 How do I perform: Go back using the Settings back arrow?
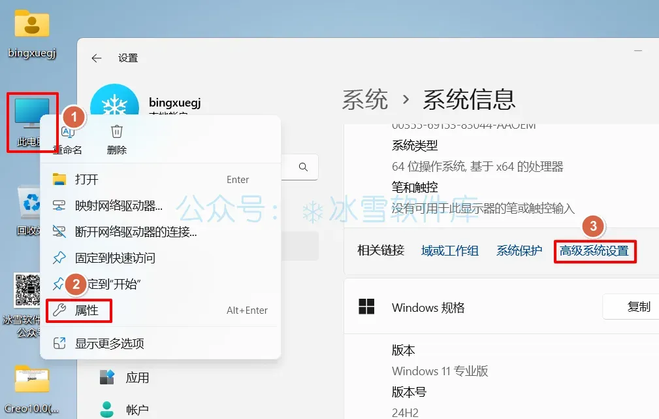(97, 58)
